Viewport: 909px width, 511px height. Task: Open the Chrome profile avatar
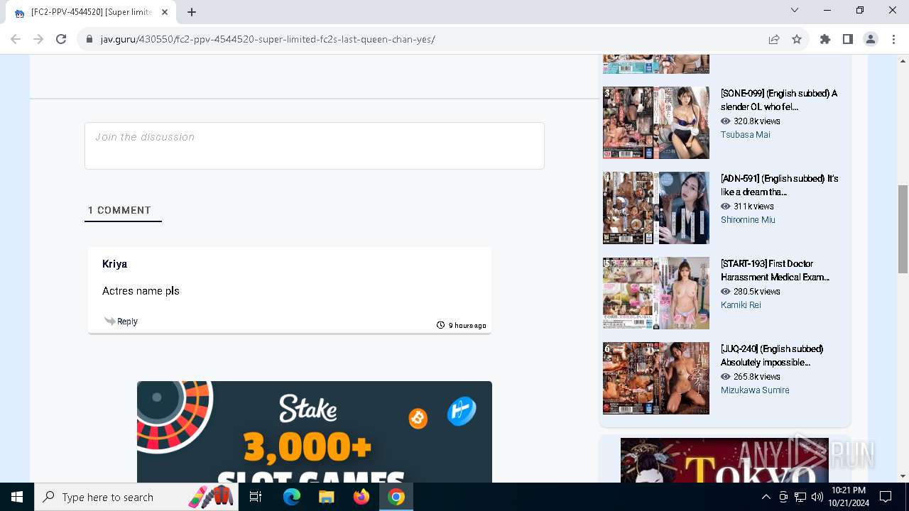pyautogui.click(x=871, y=39)
